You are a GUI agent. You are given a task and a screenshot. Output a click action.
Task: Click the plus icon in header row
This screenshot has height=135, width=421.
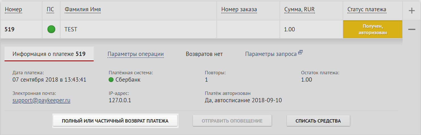412,11
